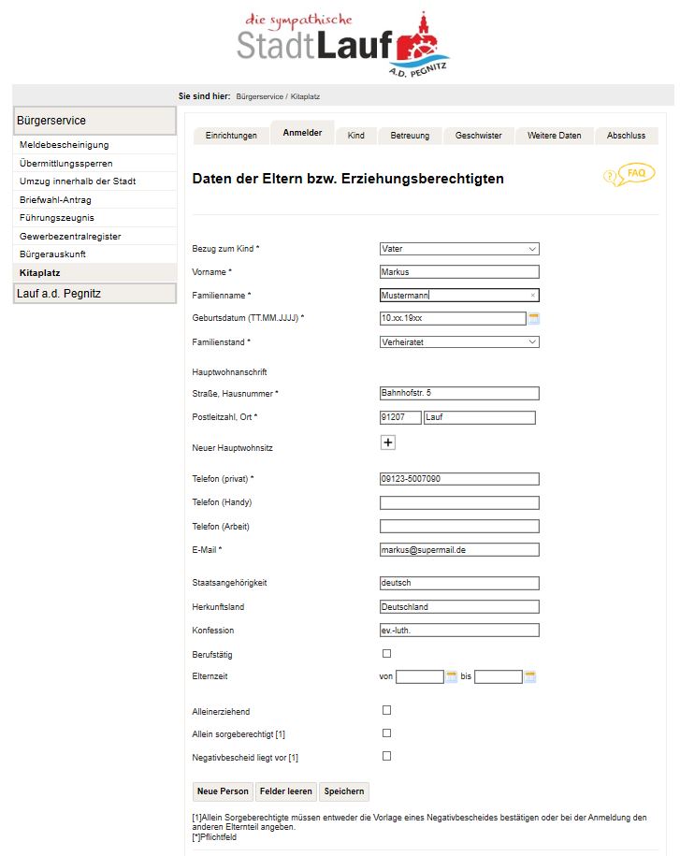Clear the Familienname field with the x
This screenshot has width=680, height=856.
coord(532,295)
